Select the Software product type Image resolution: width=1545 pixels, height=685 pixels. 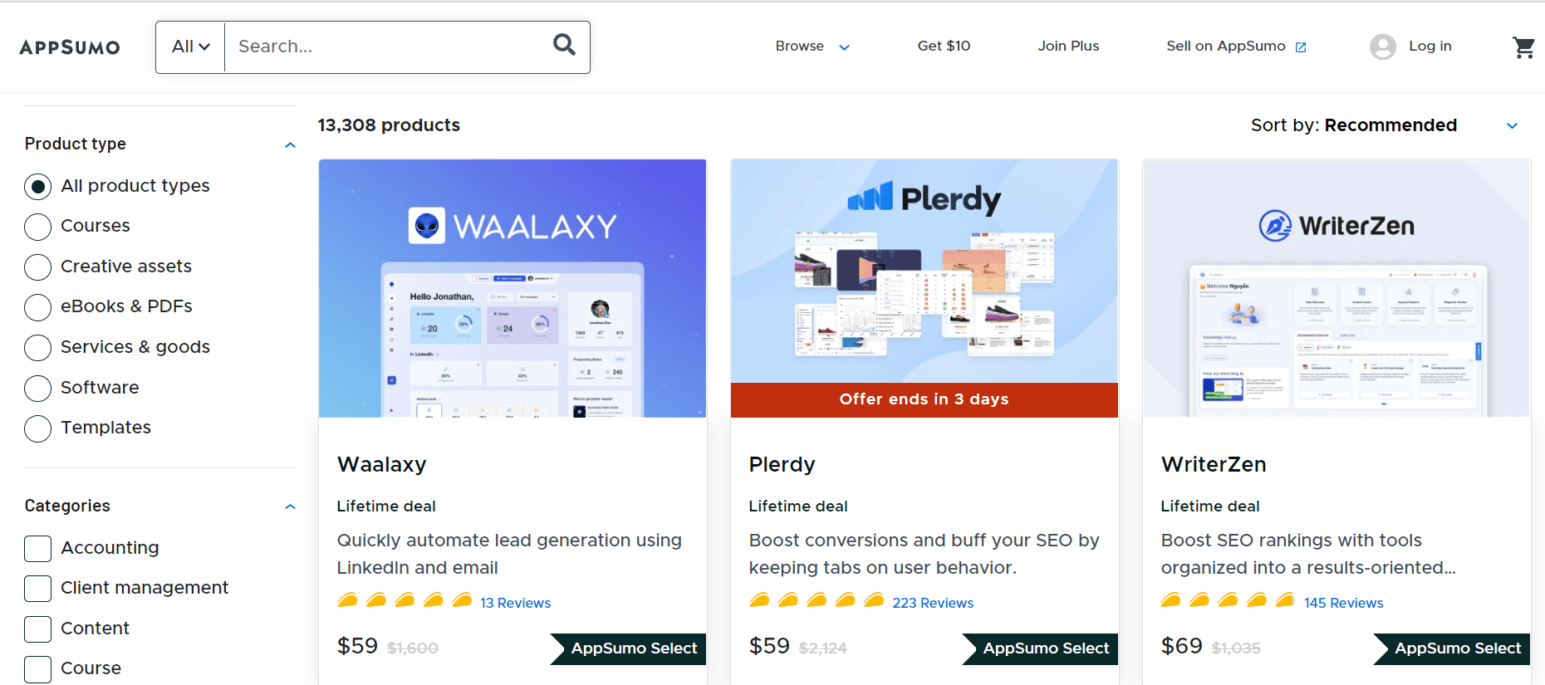38,388
